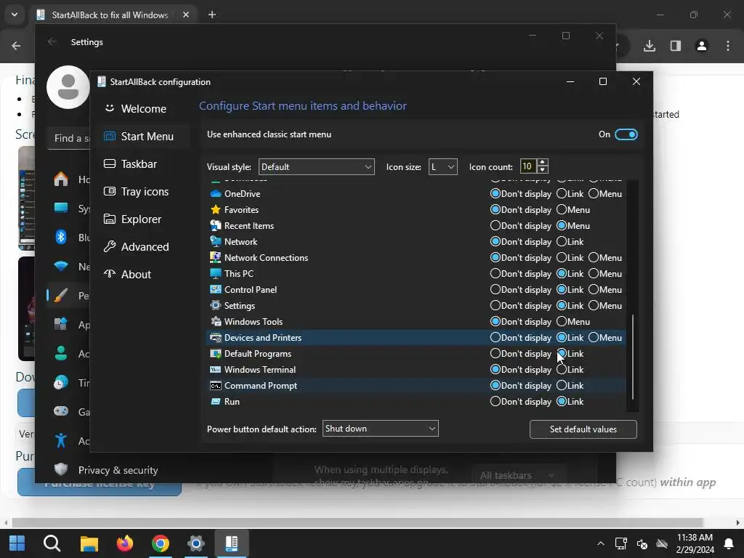Open the notification bell in system tray

729,543
